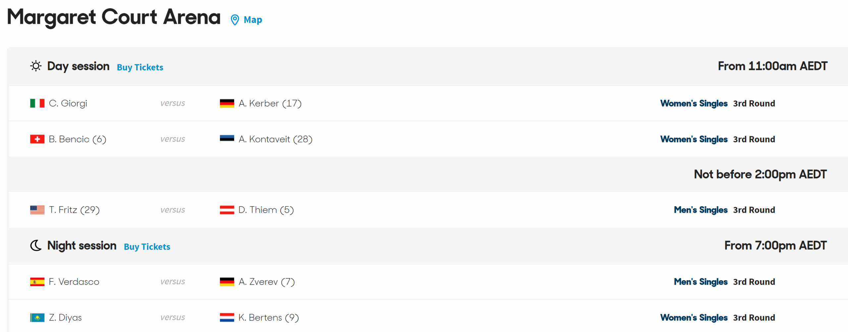The width and height of the screenshot is (848, 332).
Task: Select player name B. Bencic (6)
Action: click(78, 139)
